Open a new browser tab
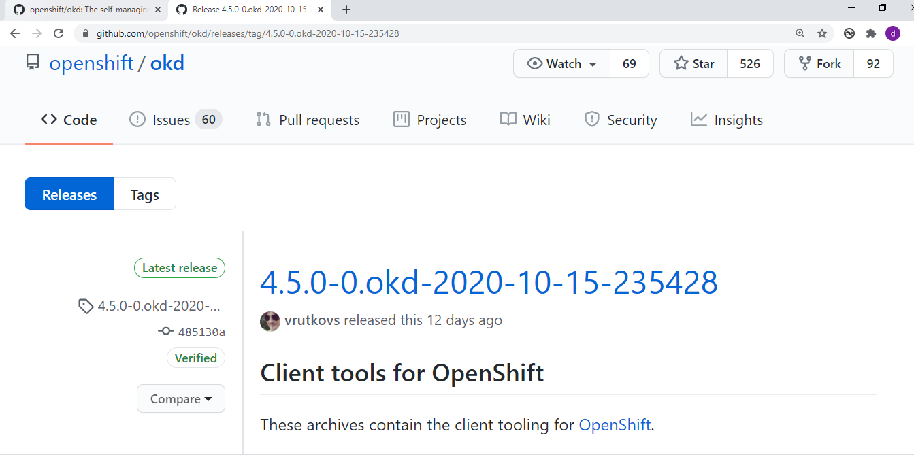914x461 pixels. [346, 10]
